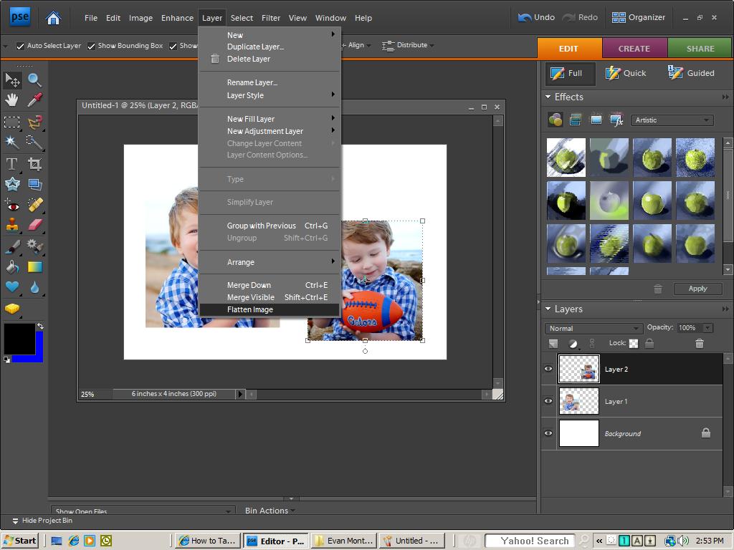This screenshot has height=550, width=734.
Task: Select the Paint Bucket tool
Action: click(11, 266)
